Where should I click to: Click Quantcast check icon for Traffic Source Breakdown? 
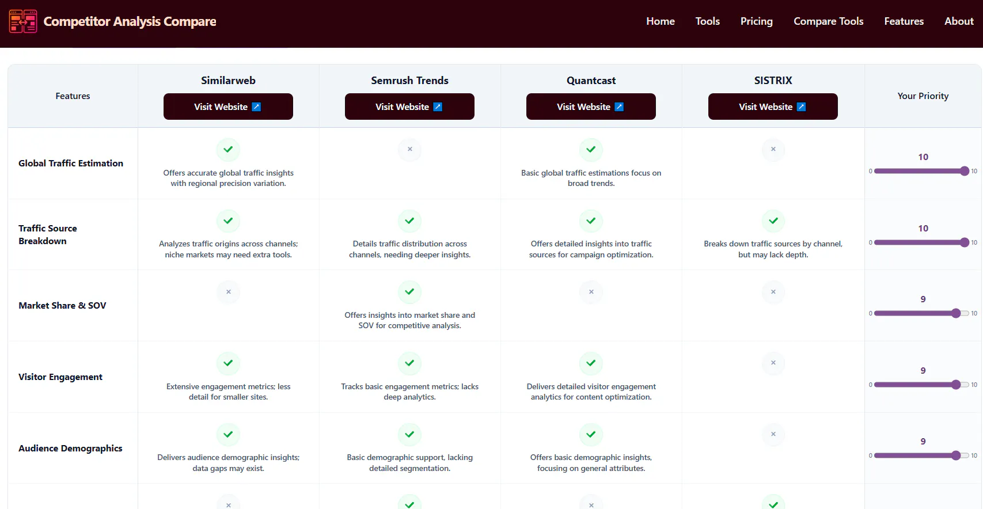pyautogui.click(x=591, y=221)
